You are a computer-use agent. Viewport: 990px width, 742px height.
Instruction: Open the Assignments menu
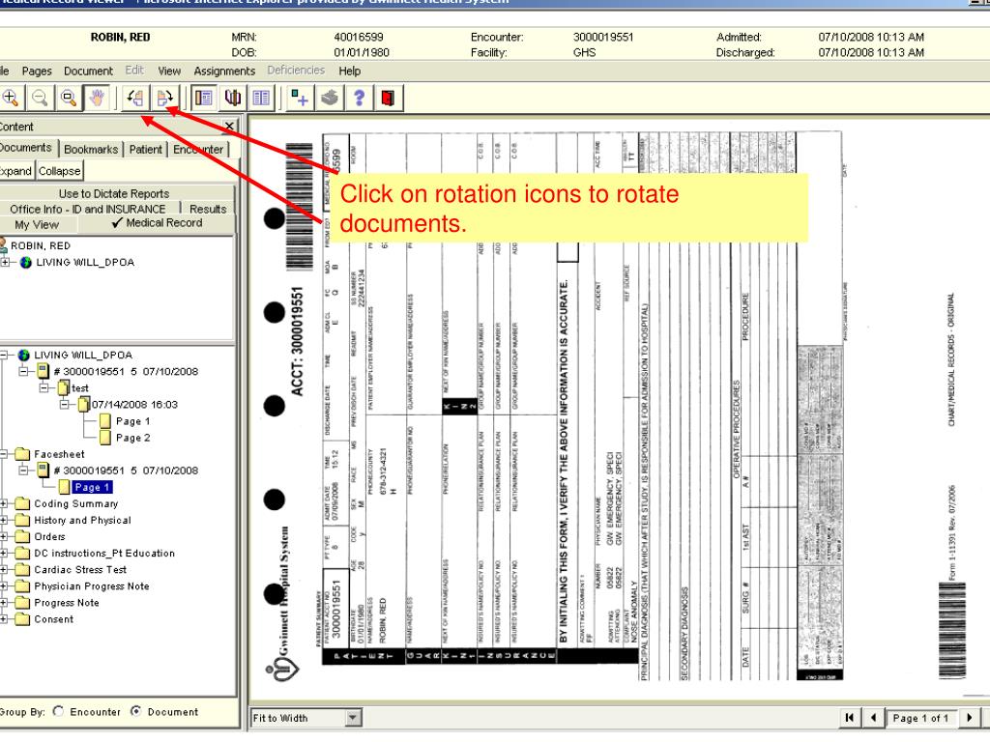224,71
